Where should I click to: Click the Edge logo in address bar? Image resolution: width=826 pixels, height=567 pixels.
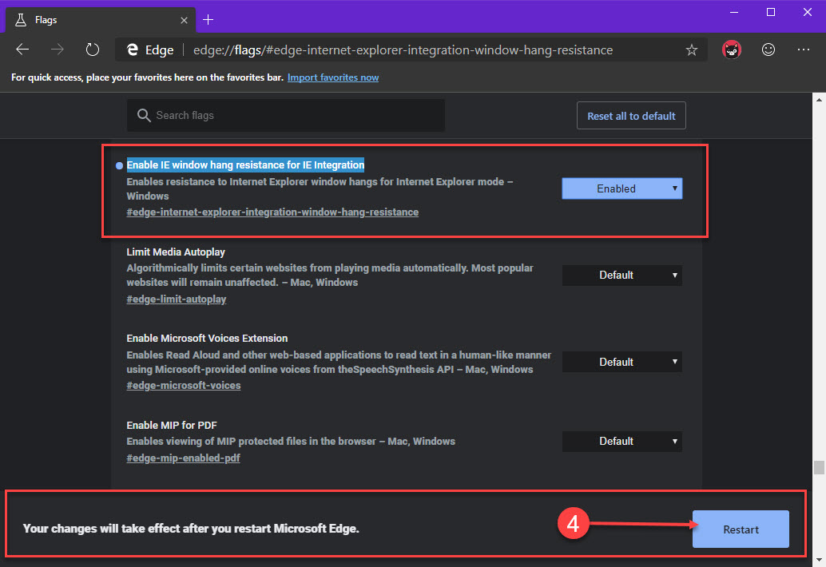click(x=133, y=50)
